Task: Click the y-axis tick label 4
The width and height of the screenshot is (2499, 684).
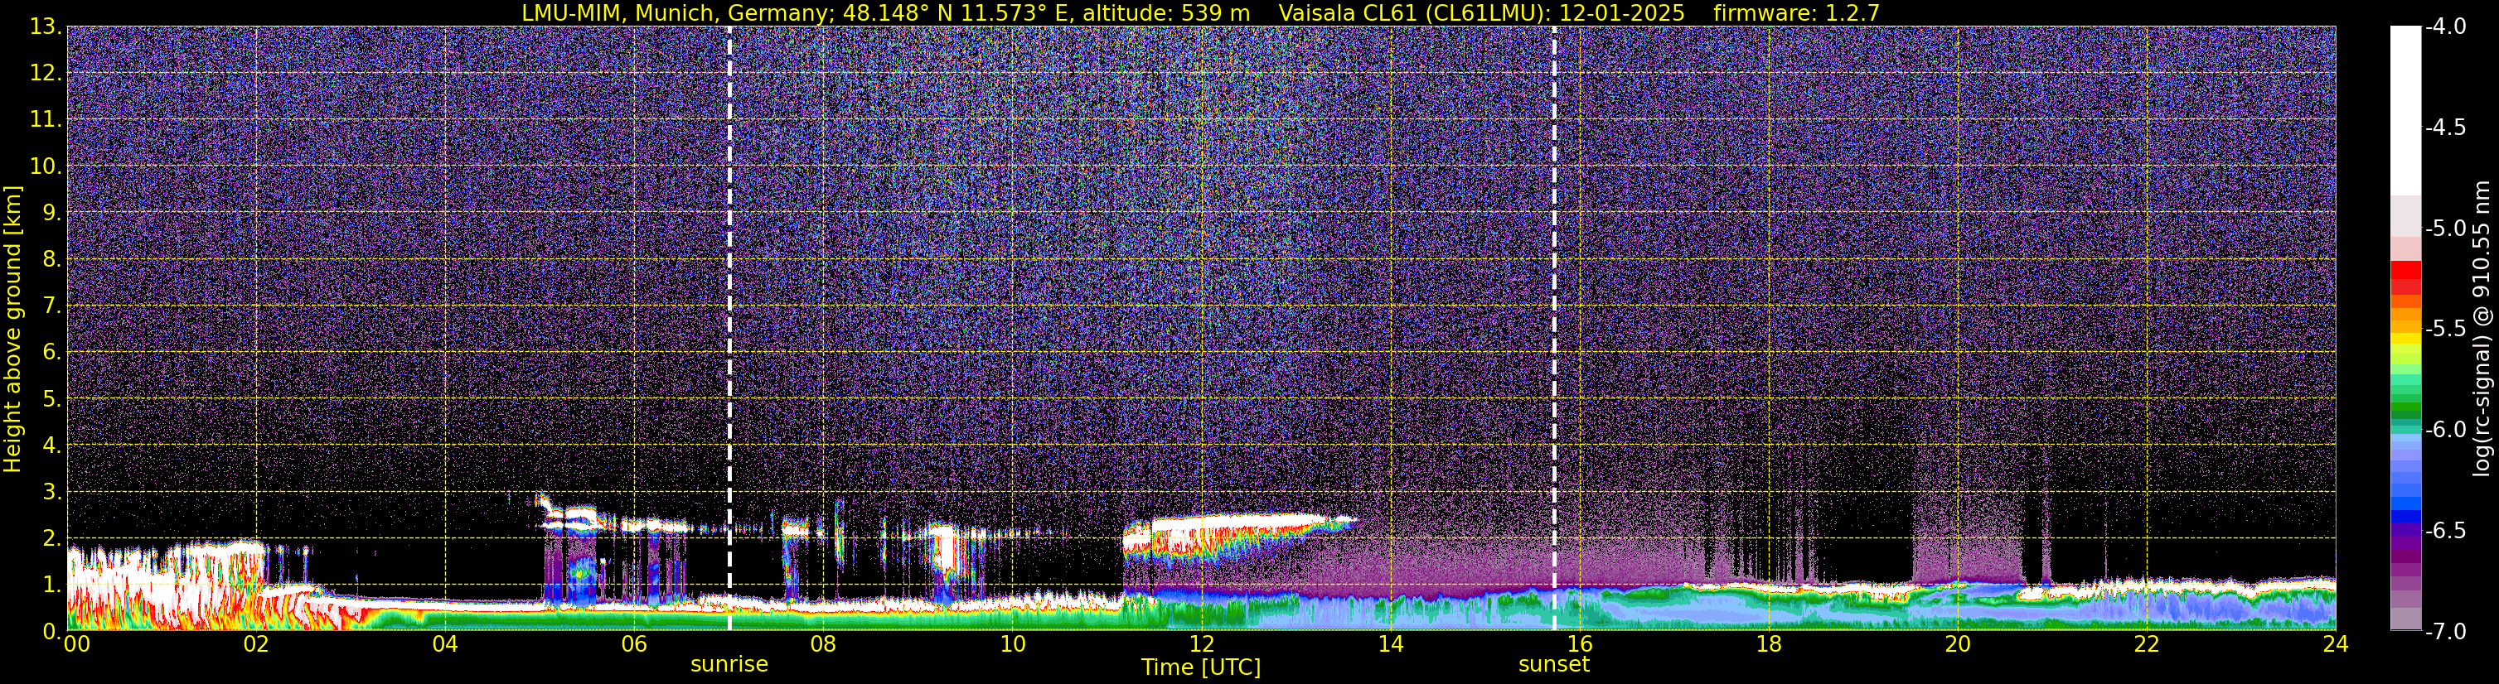Action: pos(51,446)
